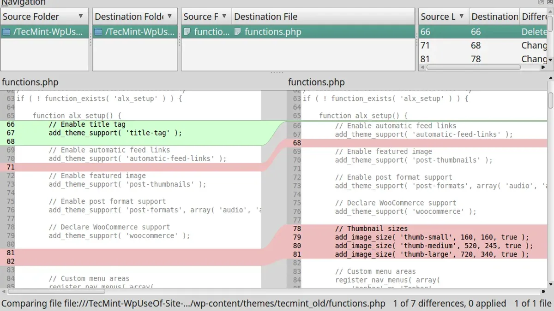The height and width of the screenshot is (311, 554).
Task: Float the Navigation dock panel
Action: [x=542, y=2]
